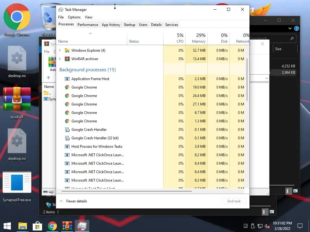This screenshot has height=232, width=310.
Task: Select the Background processes (15) header
Action: [87, 70]
